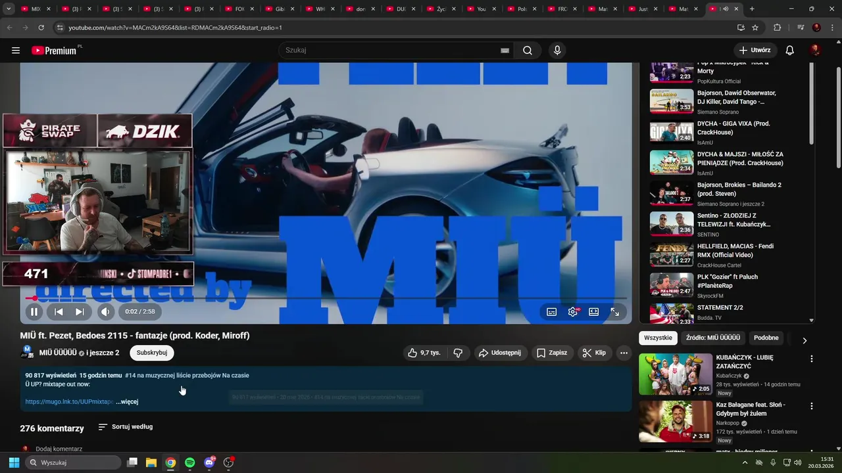
Task: Pause the video with the pause button
Action: [34, 312]
